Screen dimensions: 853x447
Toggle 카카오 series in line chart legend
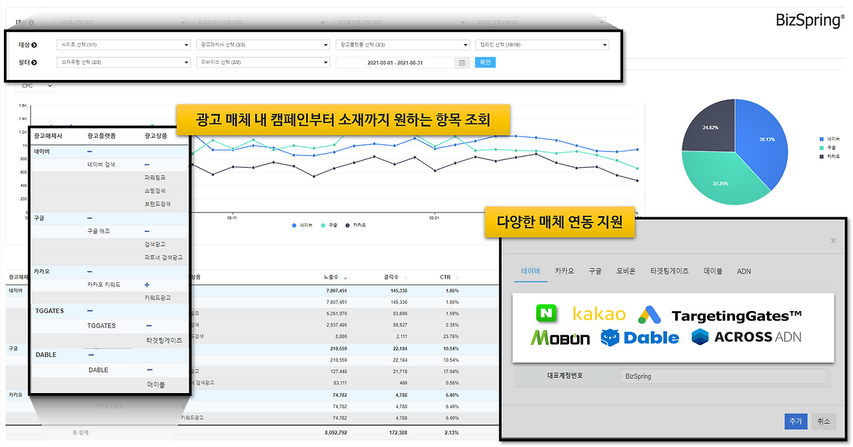click(x=356, y=225)
